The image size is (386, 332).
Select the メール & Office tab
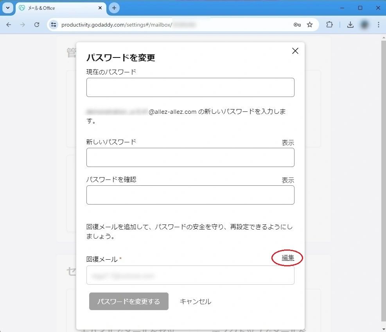tap(59, 8)
